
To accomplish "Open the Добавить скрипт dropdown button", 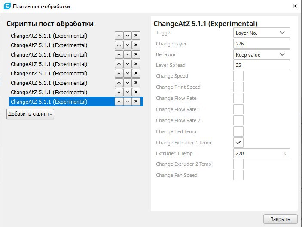I will (x=30, y=114).
